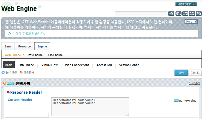The height and width of the screenshot is (119, 203).
Task: Click the print icon with curved arrow
Action: pos(178,13)
